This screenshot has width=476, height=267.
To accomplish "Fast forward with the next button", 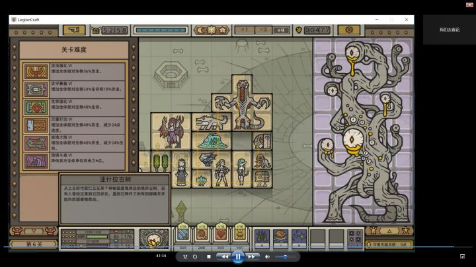I will click(252, 256).
